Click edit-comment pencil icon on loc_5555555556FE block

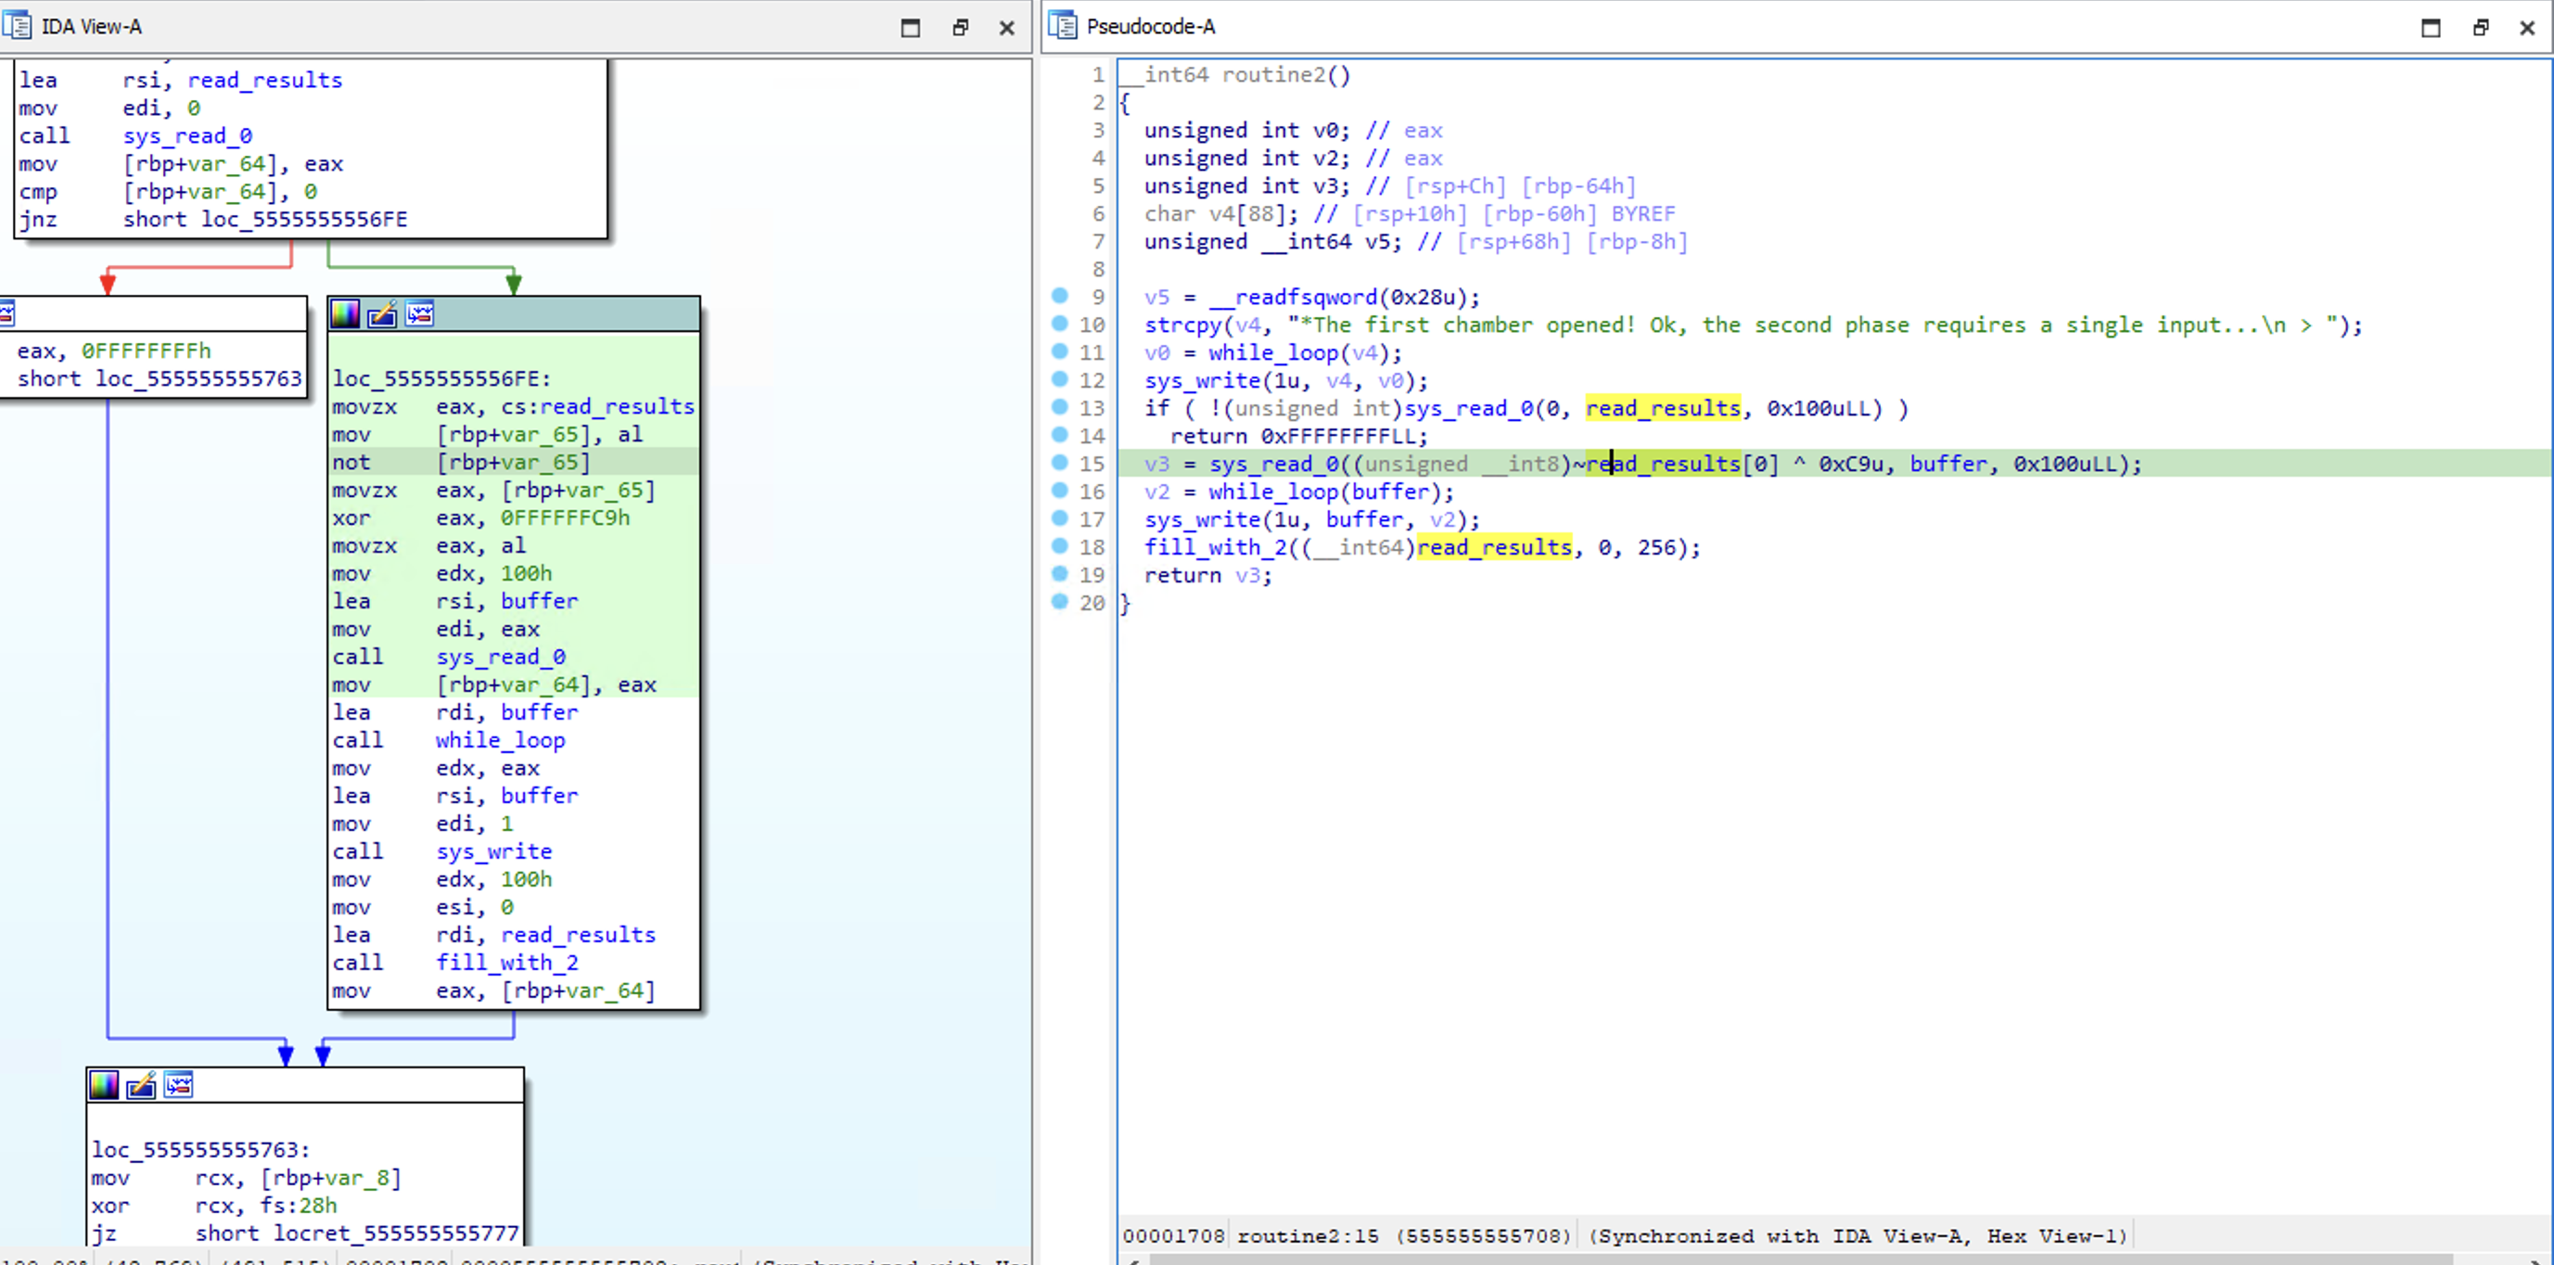tap(382, 314)
